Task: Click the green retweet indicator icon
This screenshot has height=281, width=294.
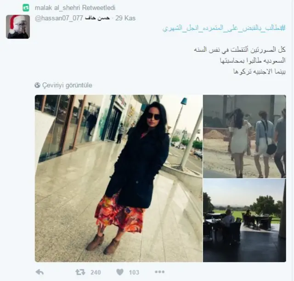Action: pyautogui.click(x=26, y=8)
